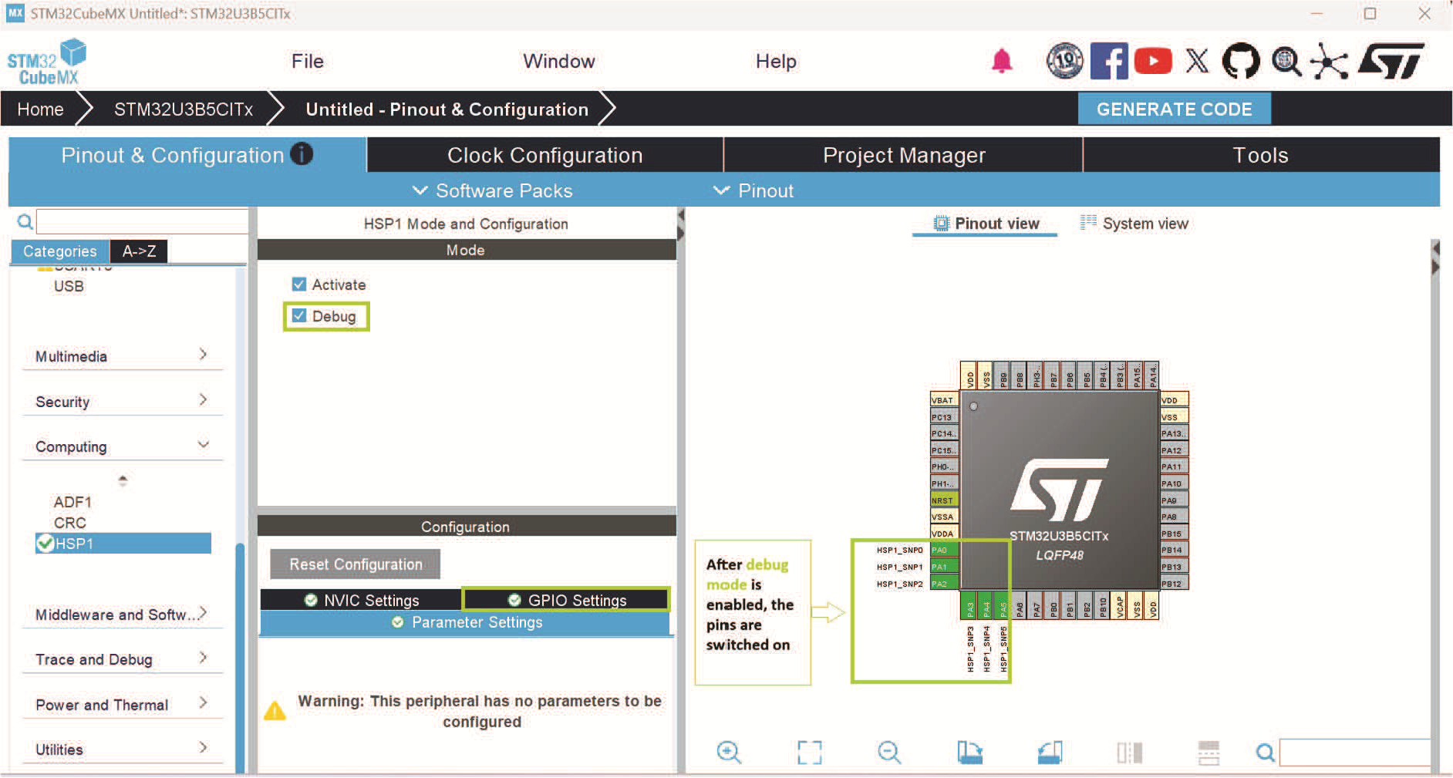This screenshot has width=1453, height=778.
Task: Switch to the Project Manager tab
Action: [x=904, y=155]
